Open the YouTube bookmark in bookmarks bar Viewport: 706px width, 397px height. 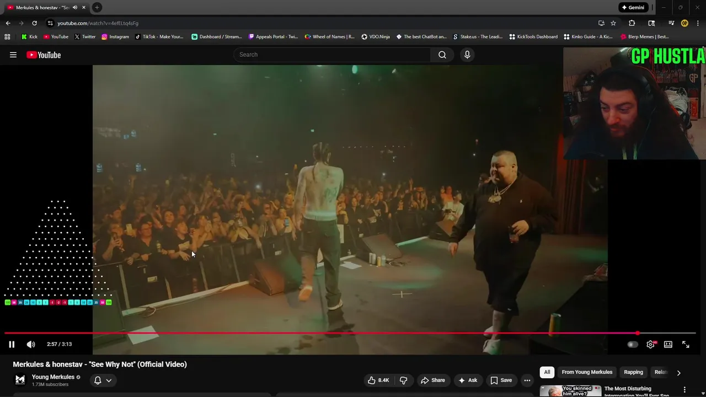[x=56, y=36]
